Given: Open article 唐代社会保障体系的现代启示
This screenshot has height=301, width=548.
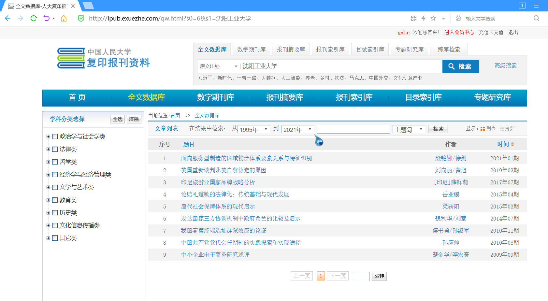Looking at the screenshot, I should pyautogui.click(x=218, y=207).
